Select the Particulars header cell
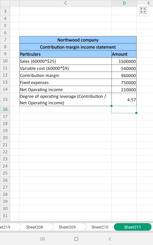This screenshot has width=153, height=245. pyautogui.click(x=66, y=54)
